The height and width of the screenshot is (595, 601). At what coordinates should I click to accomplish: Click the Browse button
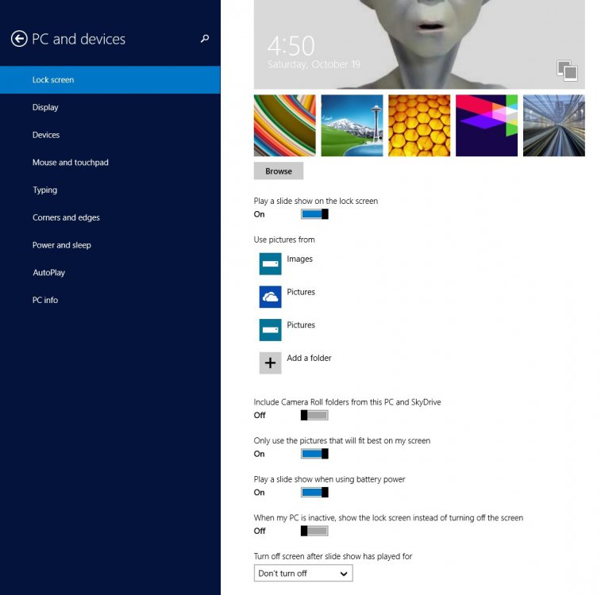pos(279,171)
